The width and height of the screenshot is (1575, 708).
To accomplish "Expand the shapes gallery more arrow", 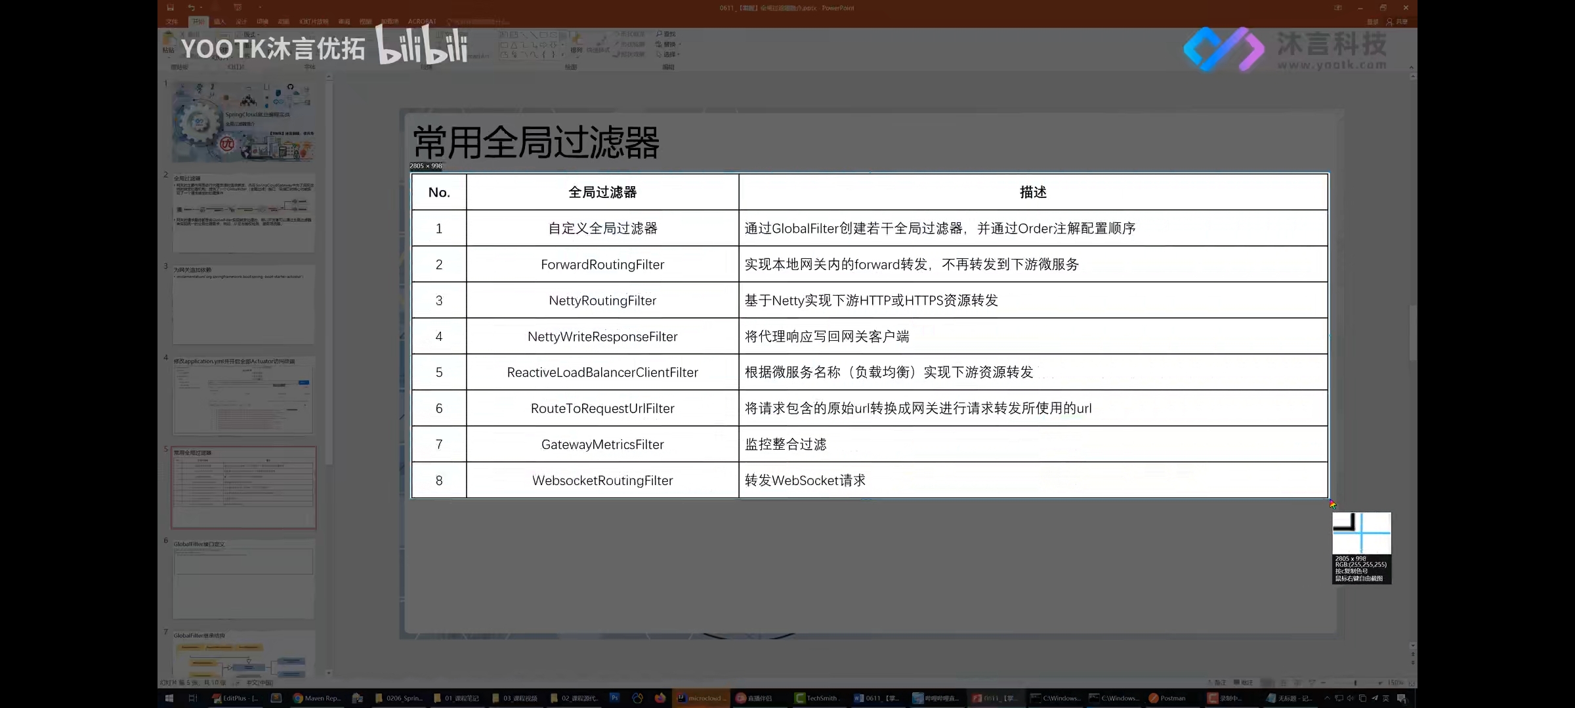I will pyautogui.click(x=562, y=55).
